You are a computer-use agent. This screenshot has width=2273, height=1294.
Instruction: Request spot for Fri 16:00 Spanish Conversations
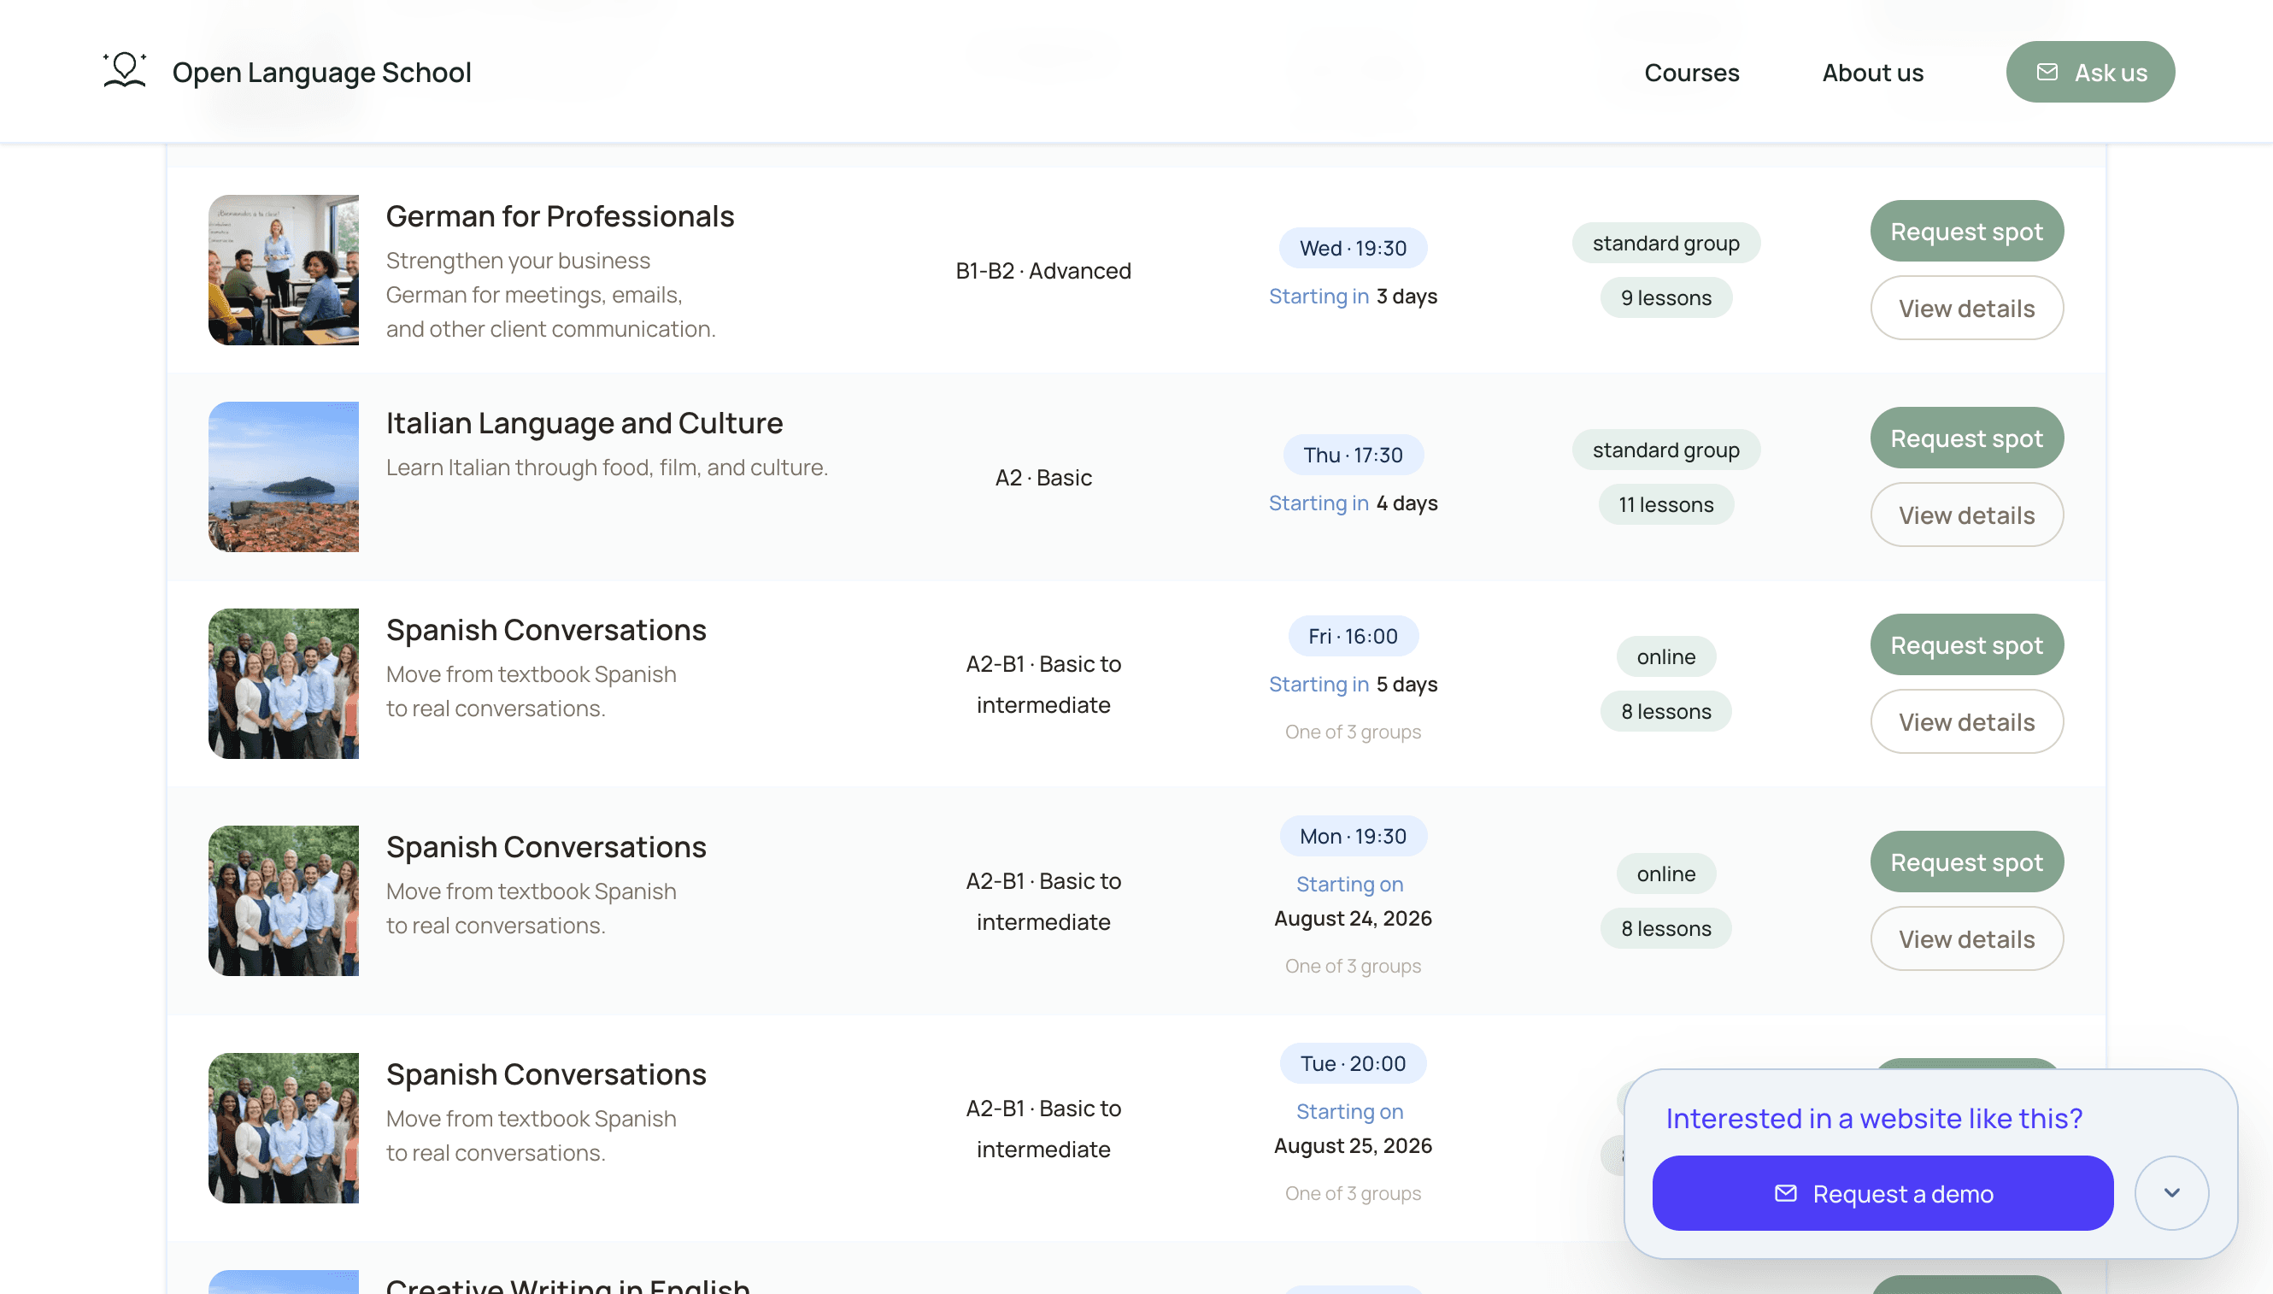(x=1966, y=644)
